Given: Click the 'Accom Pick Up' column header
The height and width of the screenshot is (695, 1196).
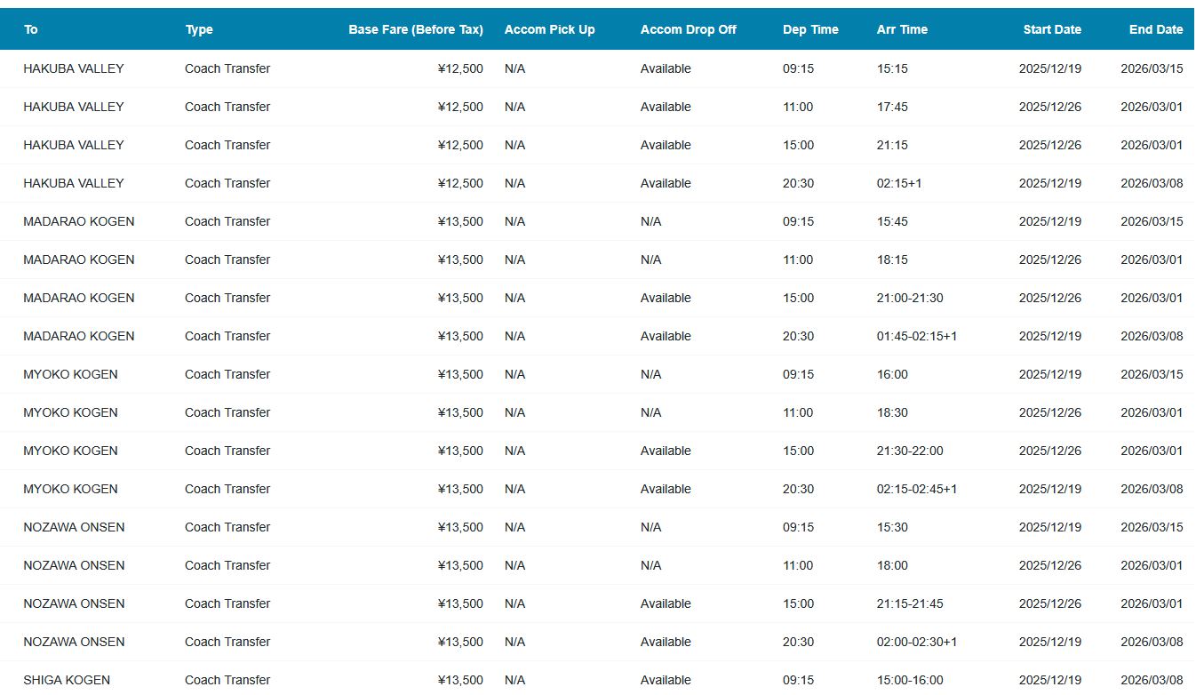Looking at the screenshot, I should (x=549, y=29).
